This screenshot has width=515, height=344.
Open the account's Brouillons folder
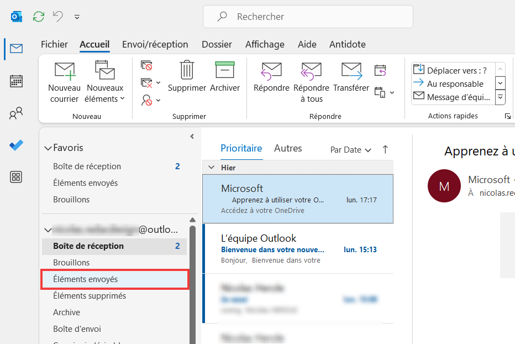click(x=114, y=263)
